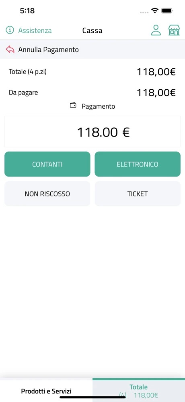Choose ELETTRONICO payment method
The image size is (185, 402).
(138, 164)
